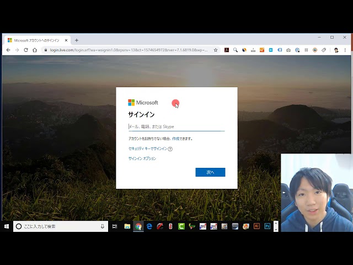
Task: Click the security key help question icon
Action: tap(170, 149)
